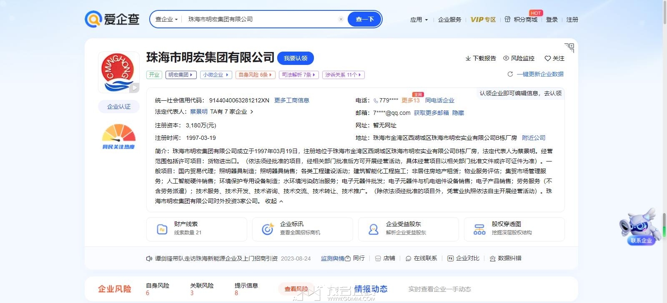Click the 去认领 link
This screenshot has height=303, width=667.
pyautogui.click(x=553, y=93)
